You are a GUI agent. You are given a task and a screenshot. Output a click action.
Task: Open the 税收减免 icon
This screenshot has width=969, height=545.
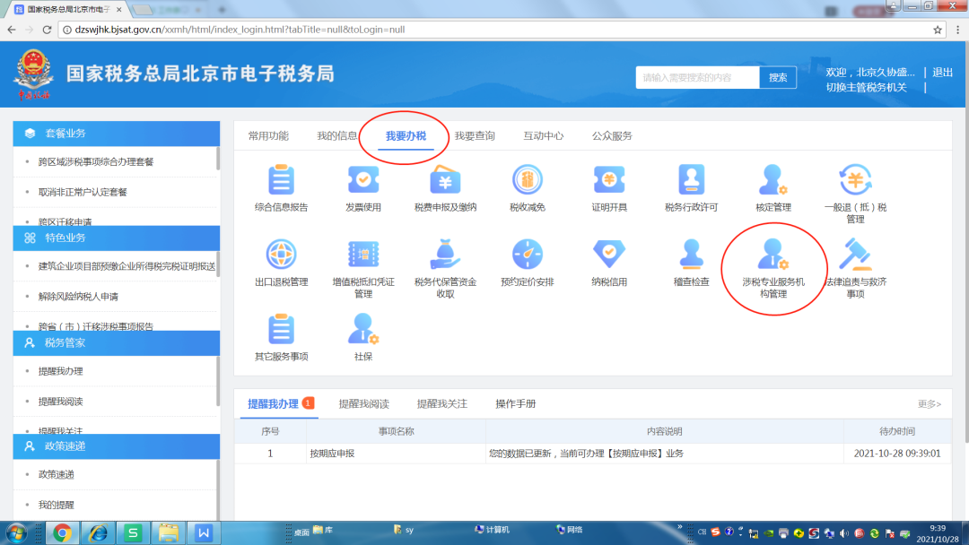(528, 180)
